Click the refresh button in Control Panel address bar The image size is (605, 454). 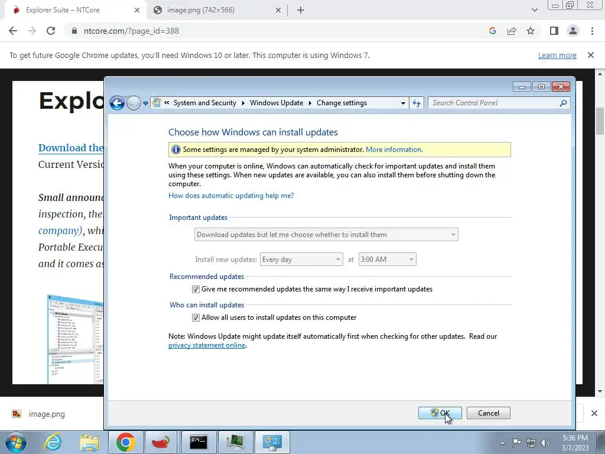417,103
